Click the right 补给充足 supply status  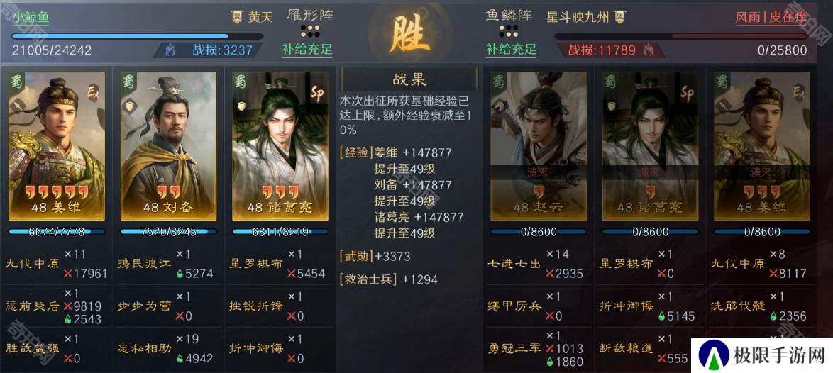click(x=511, y=50)
